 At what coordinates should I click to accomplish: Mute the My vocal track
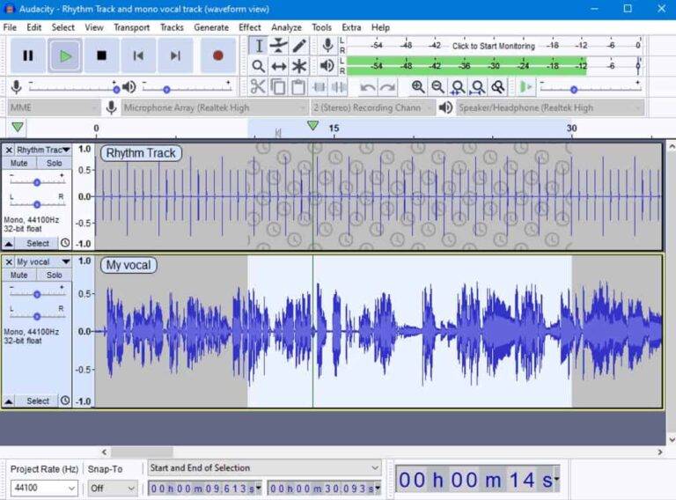pos(19,275)
